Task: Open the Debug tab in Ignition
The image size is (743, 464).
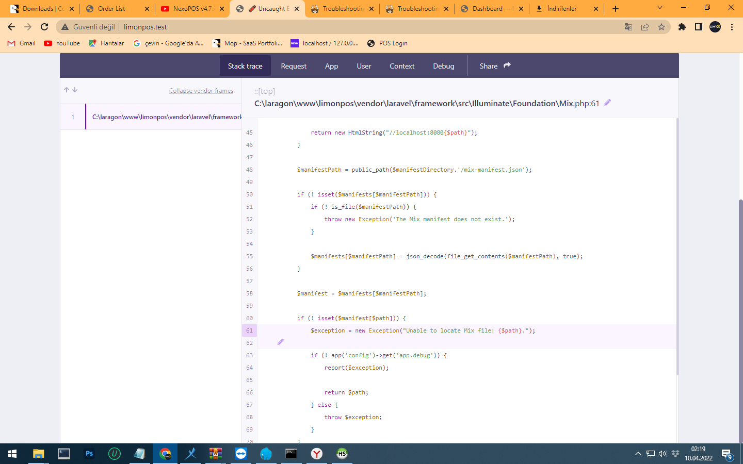Action: [x=443, y=65]
